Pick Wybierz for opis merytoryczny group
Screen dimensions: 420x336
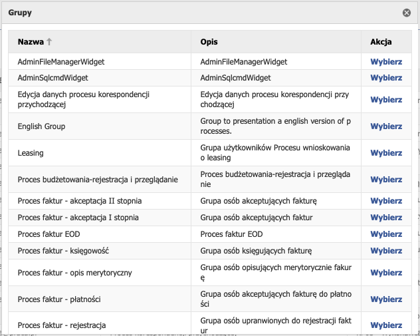coord(386,273)
